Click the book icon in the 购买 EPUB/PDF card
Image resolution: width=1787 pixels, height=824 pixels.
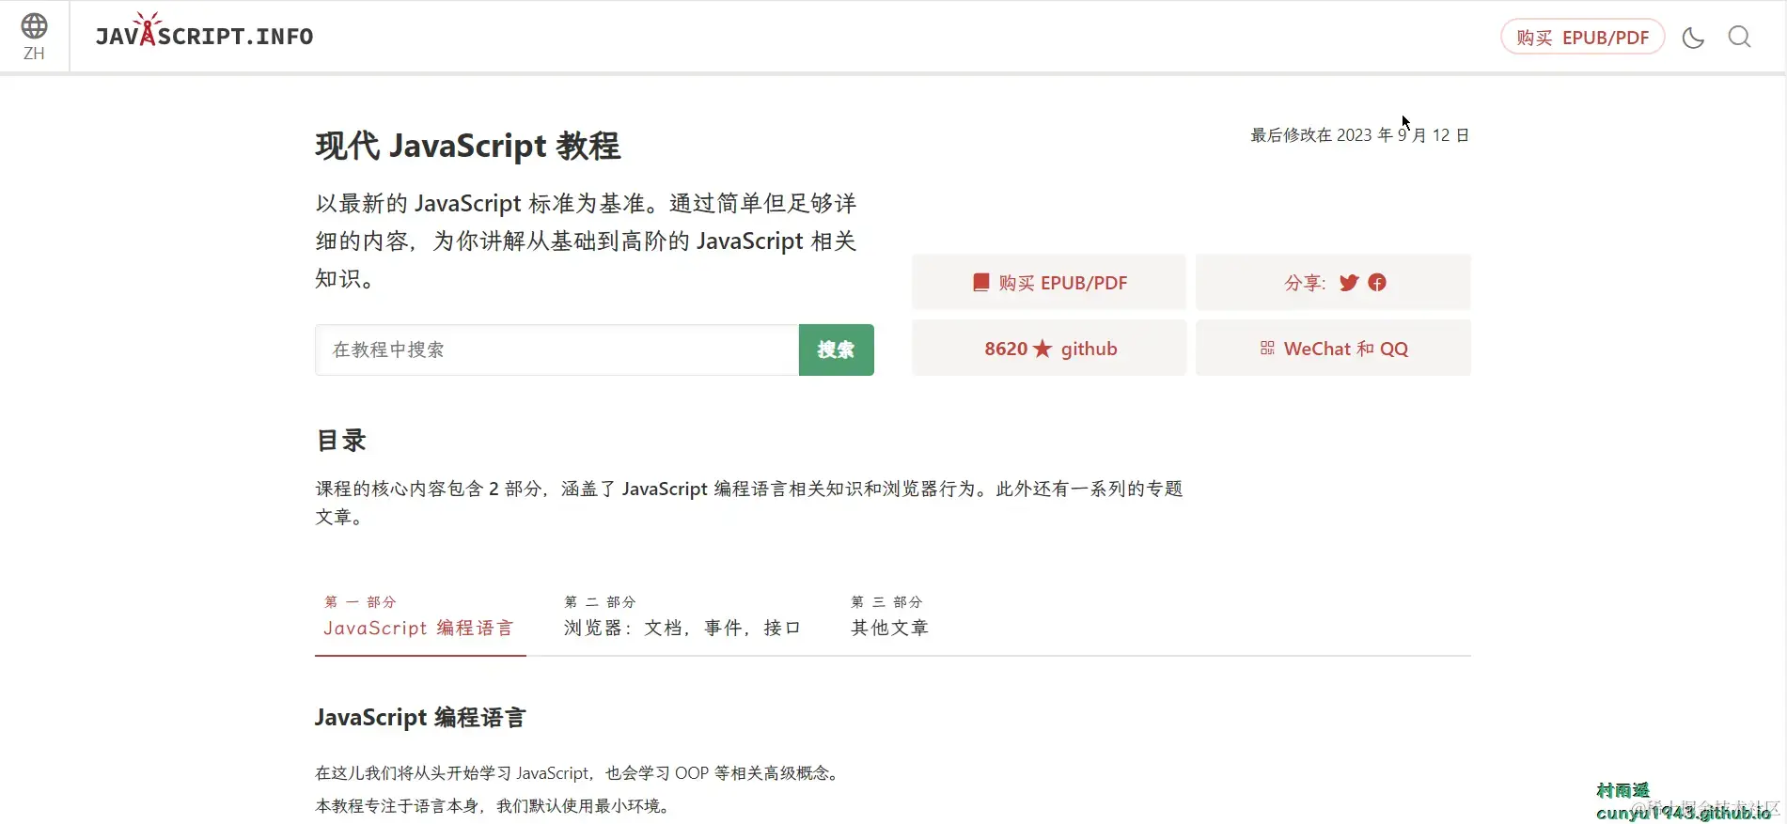(x=980, y=283)
